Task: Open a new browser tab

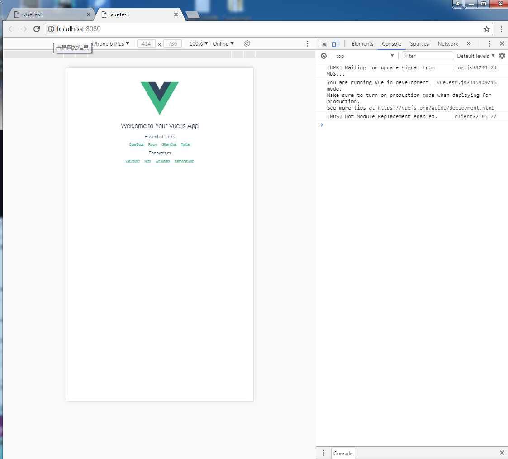Action: 192,15
